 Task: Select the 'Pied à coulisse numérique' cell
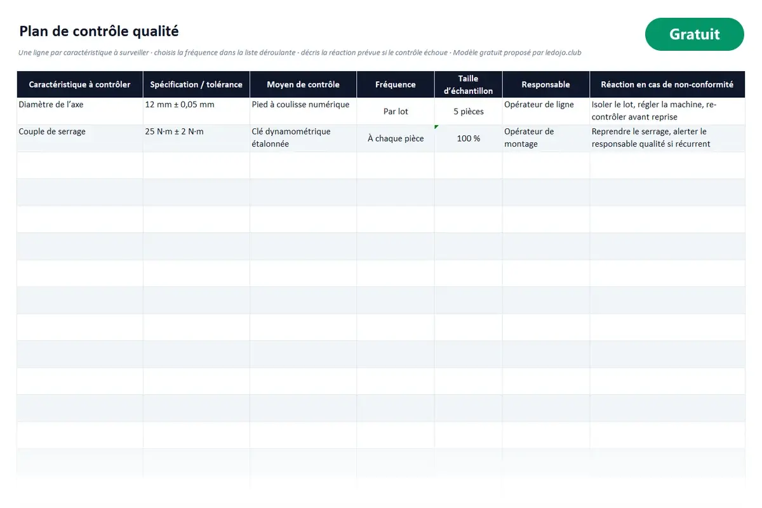(303, 111)
